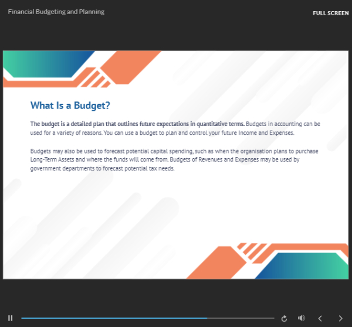Click the replay circular arrow icon
The width and height of the screenshot is (352, 327).
(x=284, y=318)
